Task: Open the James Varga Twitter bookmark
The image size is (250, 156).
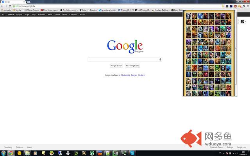Action: coord(107,10)
